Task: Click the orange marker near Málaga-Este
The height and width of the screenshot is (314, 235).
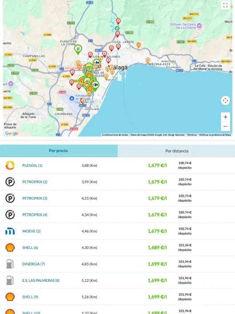Action: click(148, 60)
